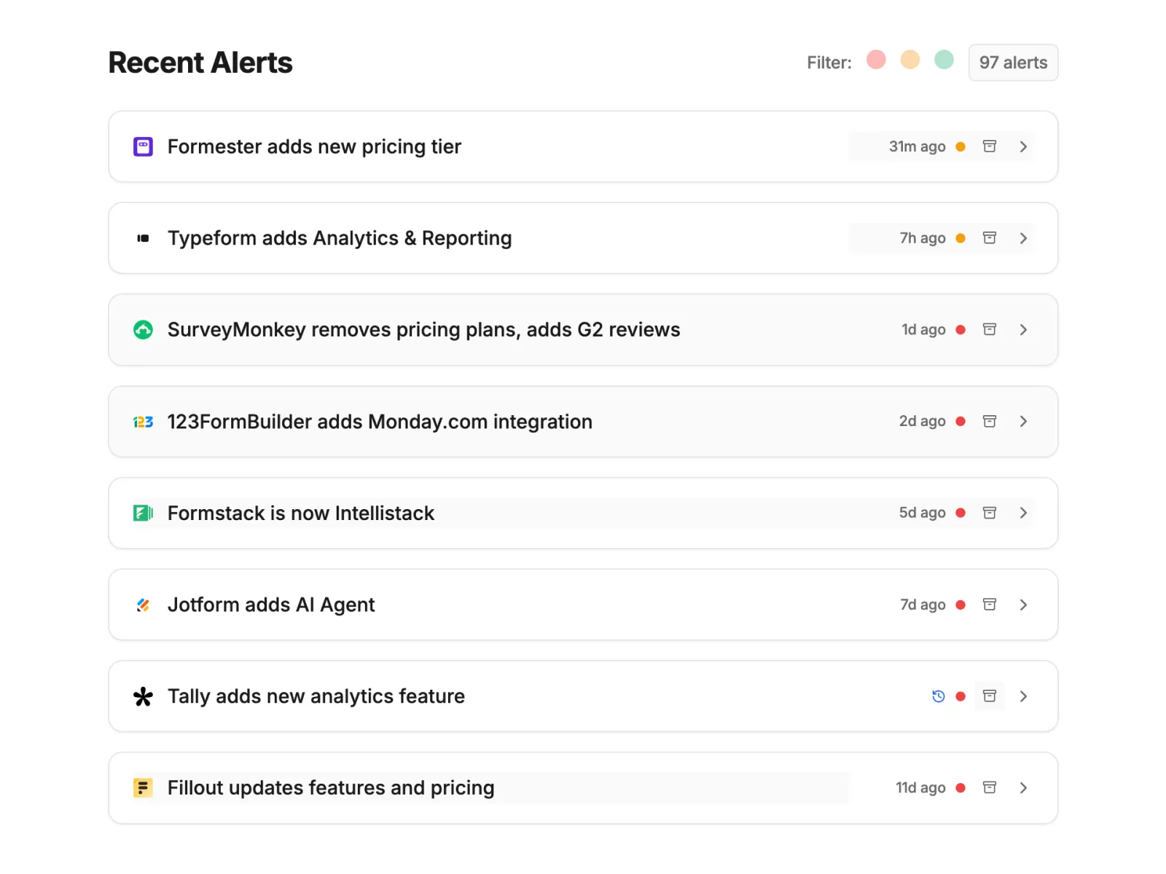Viewport: 1166px width, 874px height.
Task: Select the Formstack is now Intellistack title
Action: pyautogui.click(x=300, y=513)
